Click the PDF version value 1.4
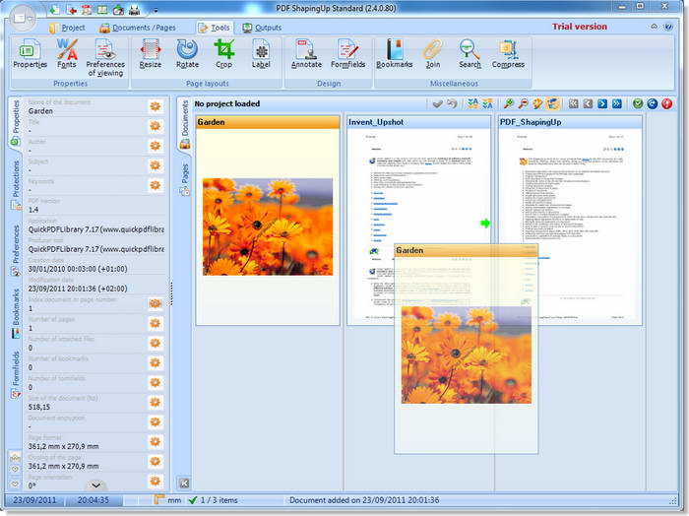The image size is (689, 516). 33,210
